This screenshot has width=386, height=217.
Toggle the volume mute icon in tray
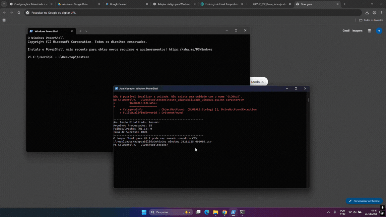tap(355, 212)
